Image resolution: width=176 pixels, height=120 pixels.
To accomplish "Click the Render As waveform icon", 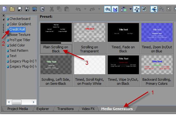I will pyautogui.click(x=35, y=9).
